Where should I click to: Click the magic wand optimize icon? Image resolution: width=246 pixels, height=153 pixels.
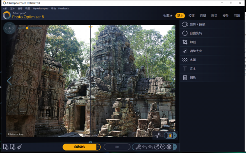point(138,147)
